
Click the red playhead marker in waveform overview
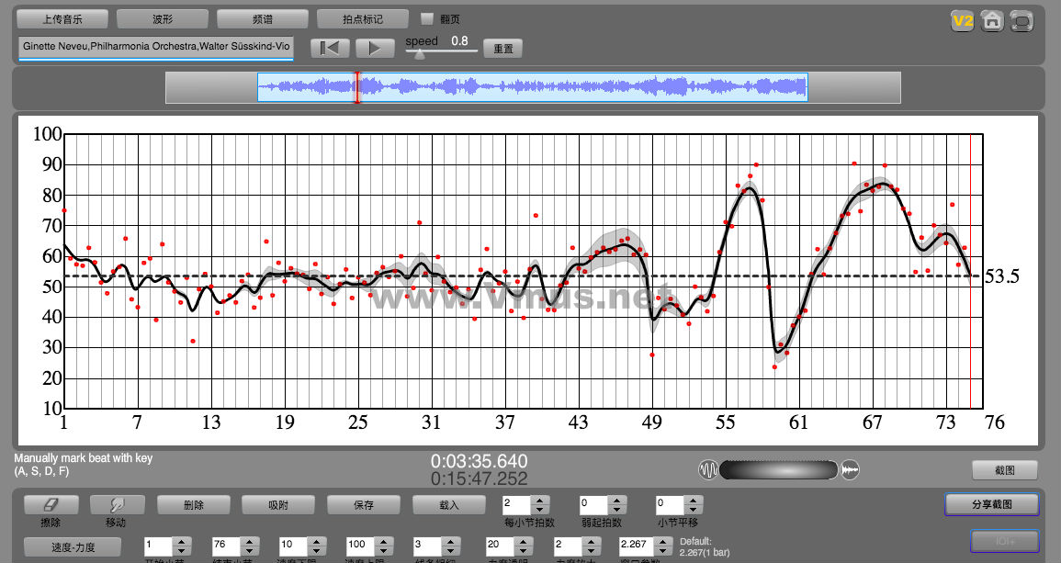point(357,87)
